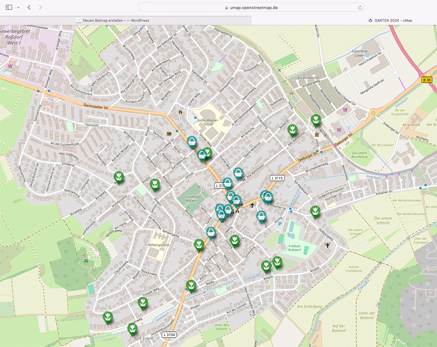Viewport: 437px width, 347px height.
Task: Open the flower marker on L3104 by Riedg.
Action: click(191, 286)
